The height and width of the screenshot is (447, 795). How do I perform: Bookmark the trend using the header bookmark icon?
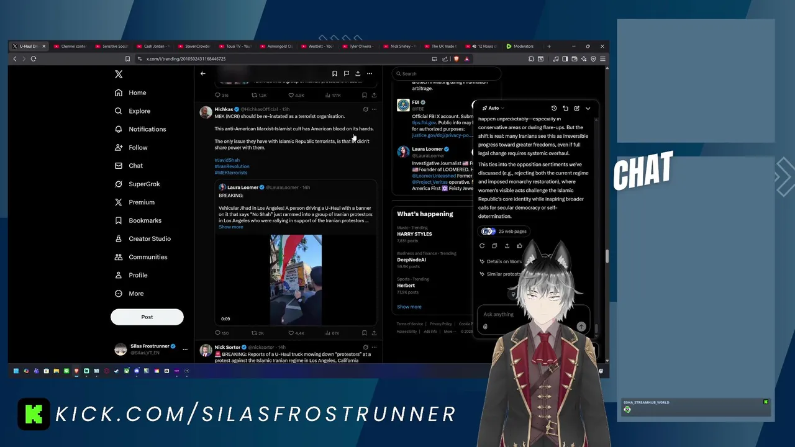[x=335, y=73]
